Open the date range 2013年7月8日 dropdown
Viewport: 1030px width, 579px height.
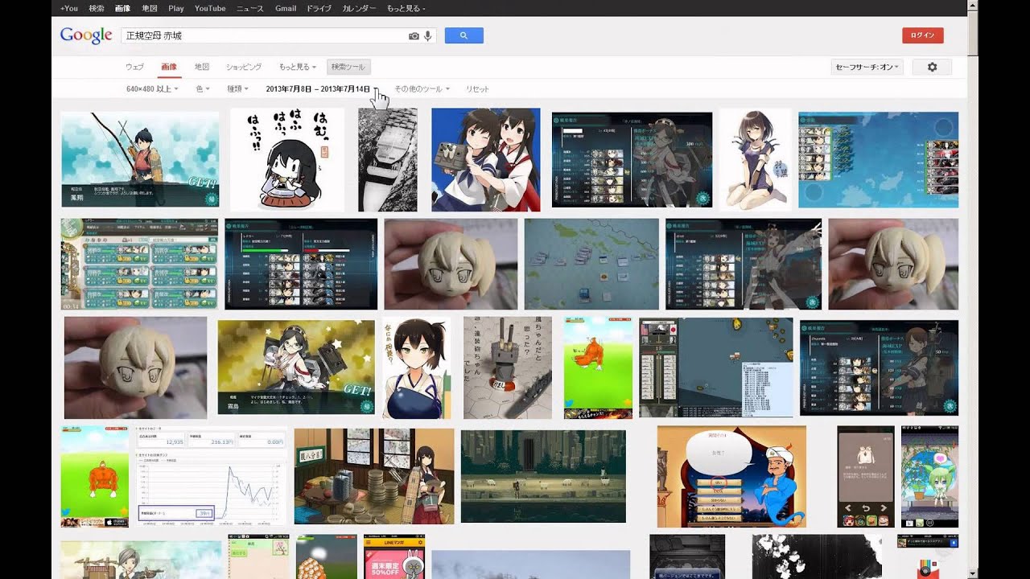[x=322, y=88]
